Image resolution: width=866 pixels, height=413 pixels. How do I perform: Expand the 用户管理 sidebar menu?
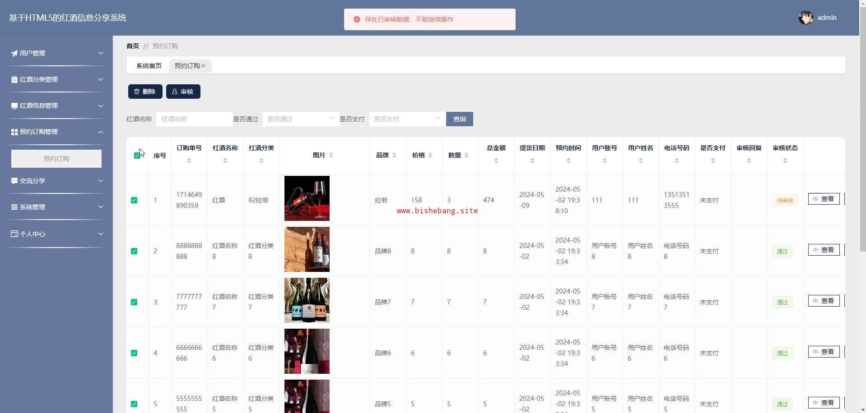[x=56, y=53]
